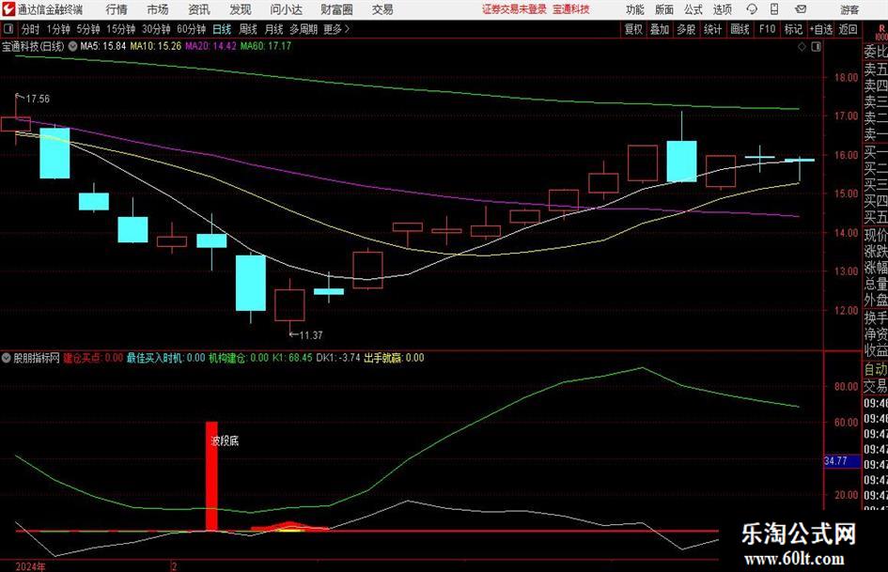The height and width of the screenshot is (572, 888).
Task: Switch to 15分钟 chart period
Action: pos(120,29)
